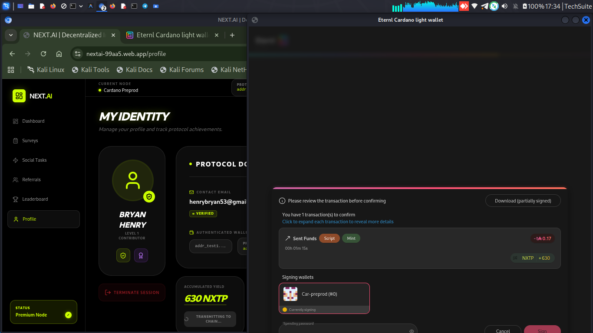Go to the browser home page icon

[x=59, y=54]
